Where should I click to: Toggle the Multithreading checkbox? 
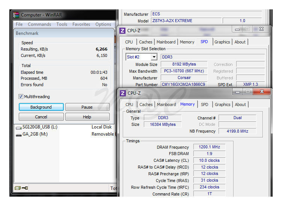point(21,97)
